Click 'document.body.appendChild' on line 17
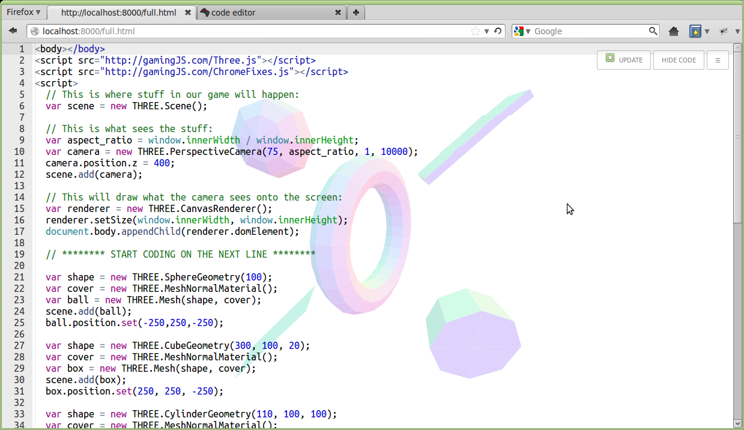This screenshot has height=430, width=744. 113,231
